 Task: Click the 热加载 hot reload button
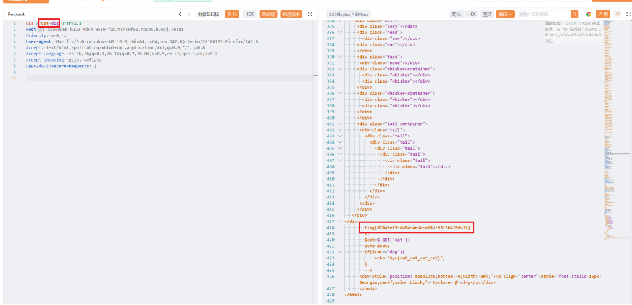[268, 14]
